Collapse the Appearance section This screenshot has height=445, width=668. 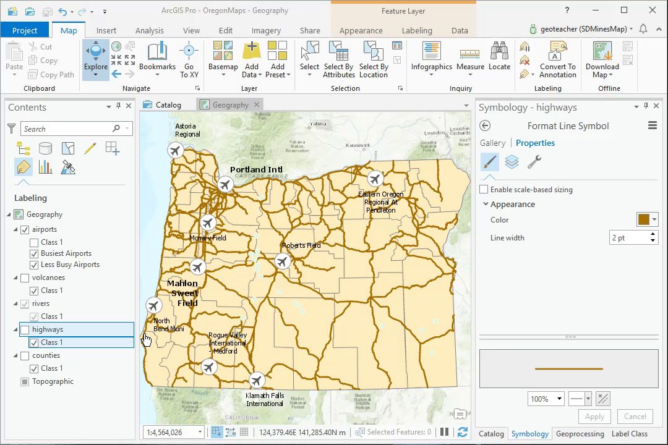pos(486,205)
